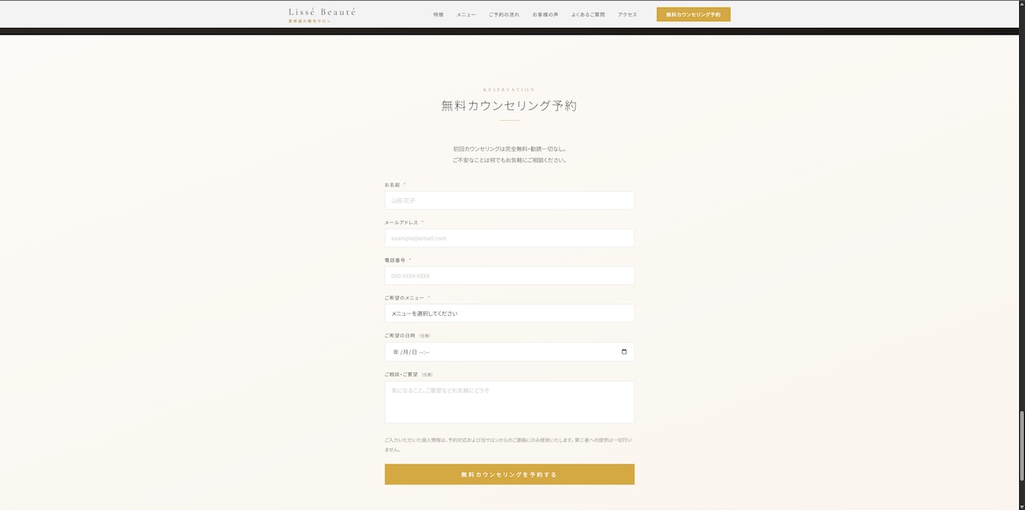
Task: Open the メニュー navigation link
Action: [466, 14]
